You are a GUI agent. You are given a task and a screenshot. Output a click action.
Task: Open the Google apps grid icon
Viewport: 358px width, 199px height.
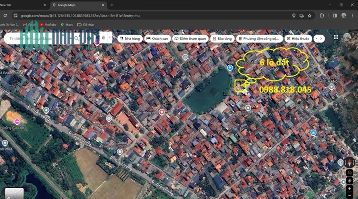point(336,37)
